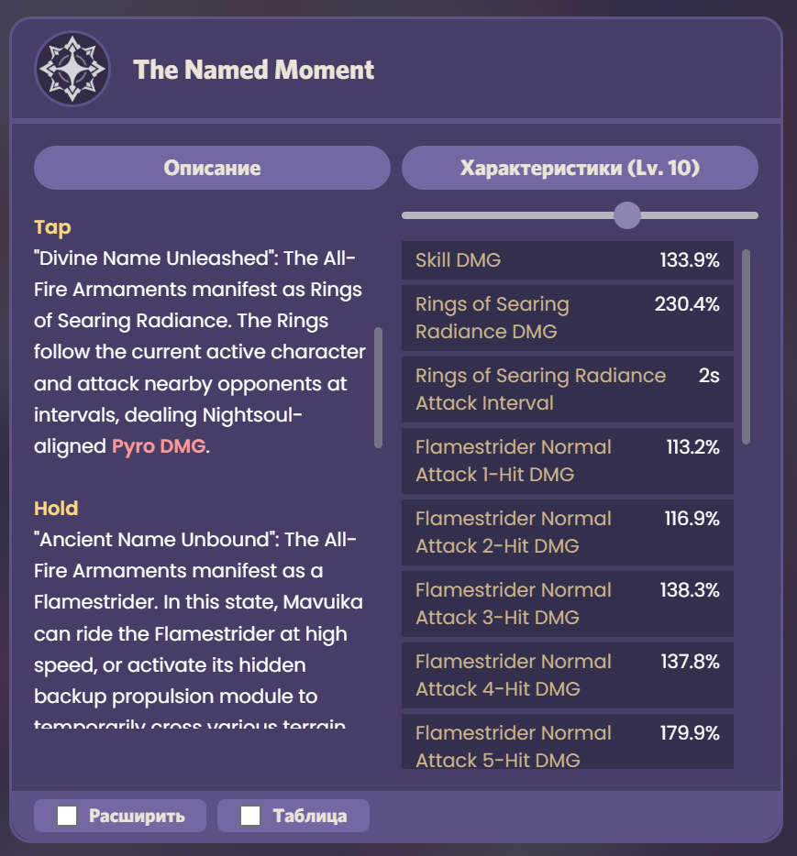Click the skill level slider handle
The width and height of the screenshot is (797, 856).
627,215
